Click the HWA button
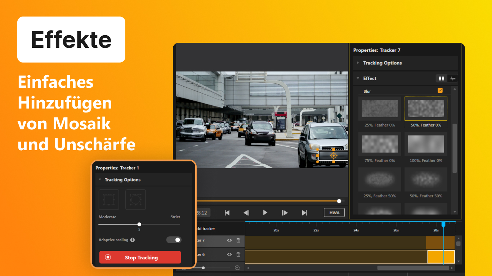 (334, 213)
